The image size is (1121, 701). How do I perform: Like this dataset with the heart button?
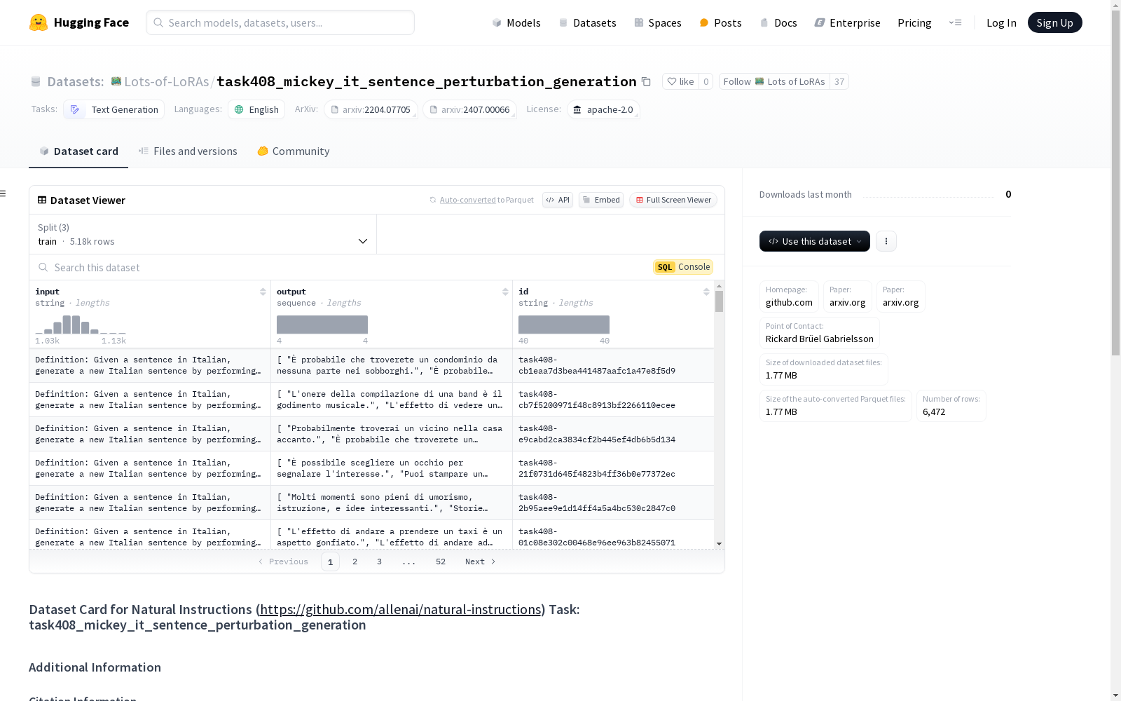680,81
